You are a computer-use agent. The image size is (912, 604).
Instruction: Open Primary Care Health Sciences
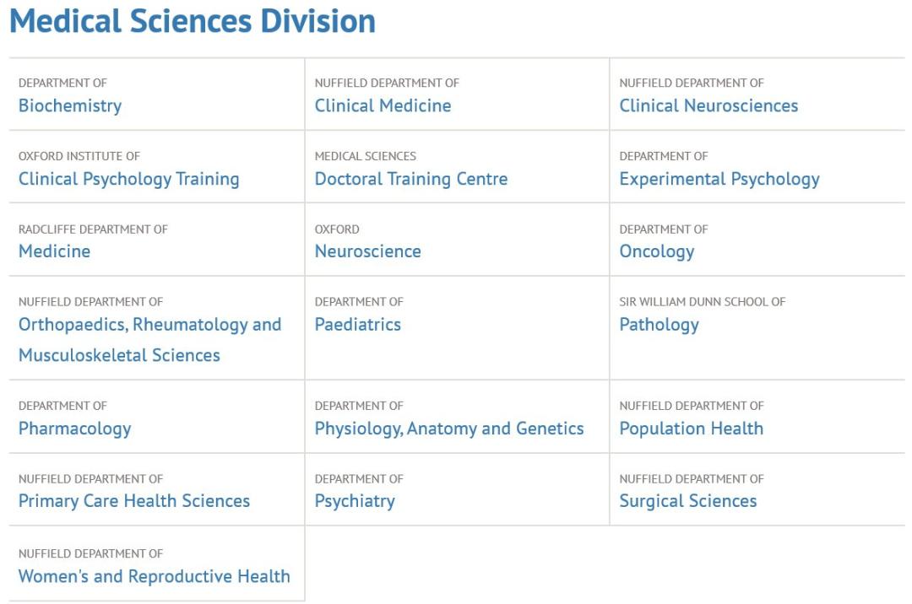click(134, 501)
